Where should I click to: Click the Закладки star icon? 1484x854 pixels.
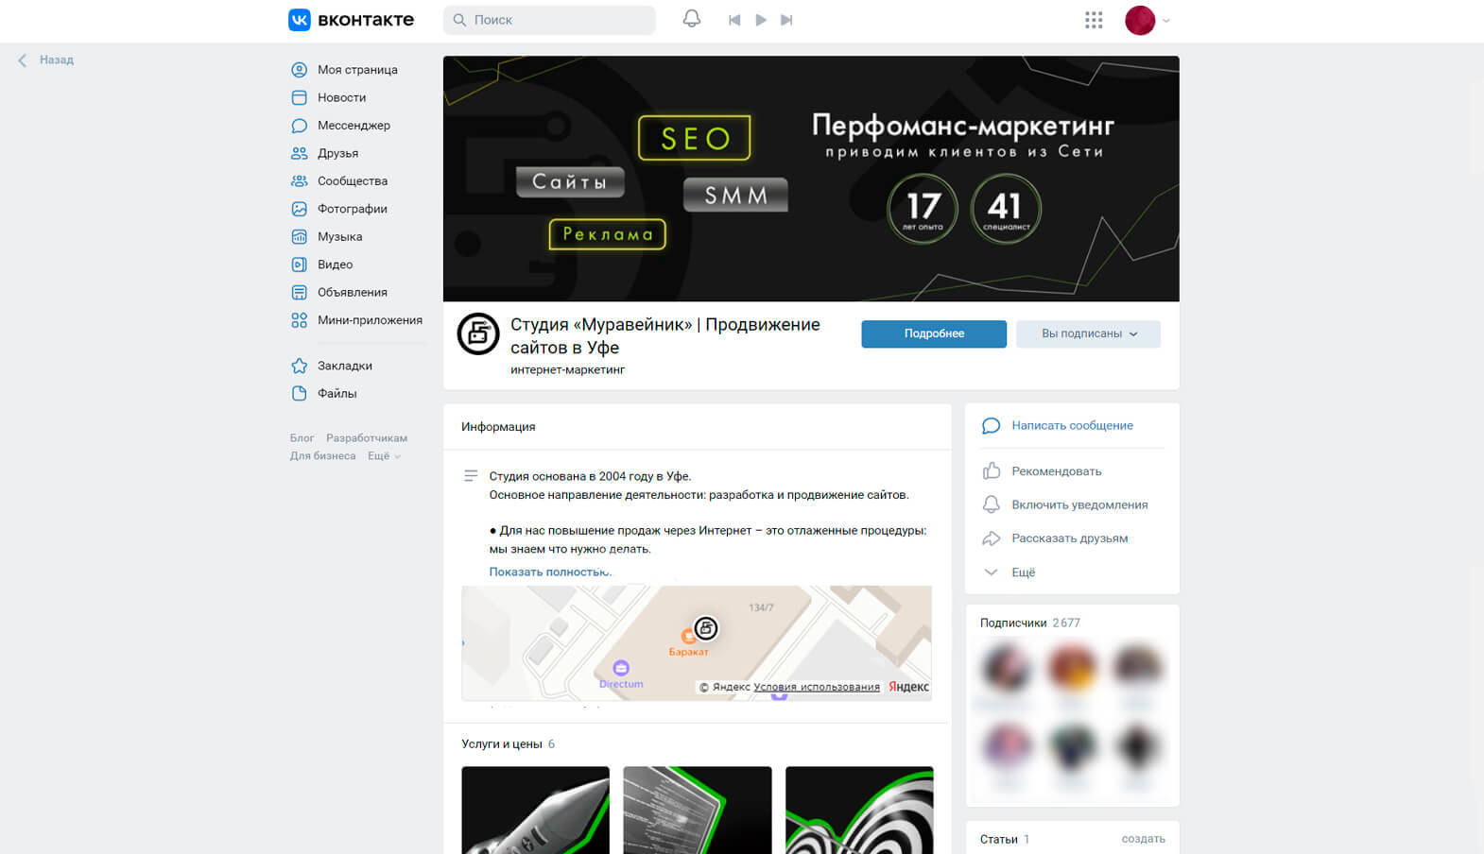pos(300,366)
